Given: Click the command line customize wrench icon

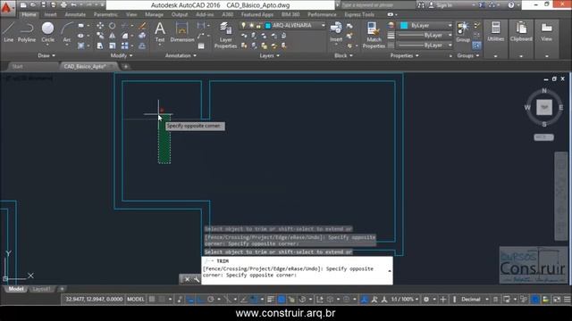Looking at the screenshot, I should [197, 279].
